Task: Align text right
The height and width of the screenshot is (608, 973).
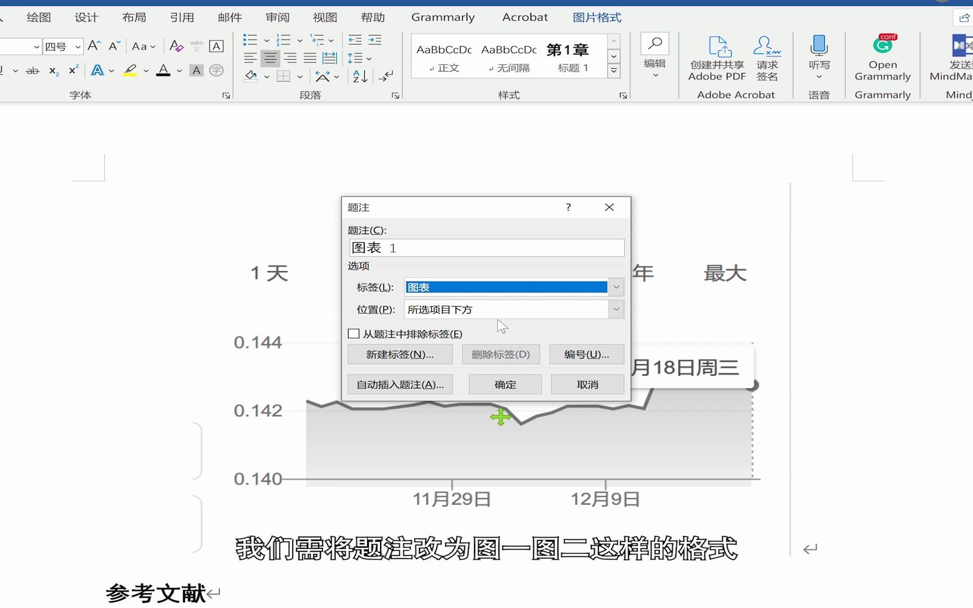Action: pyautogui.click(x=290, y=58)
